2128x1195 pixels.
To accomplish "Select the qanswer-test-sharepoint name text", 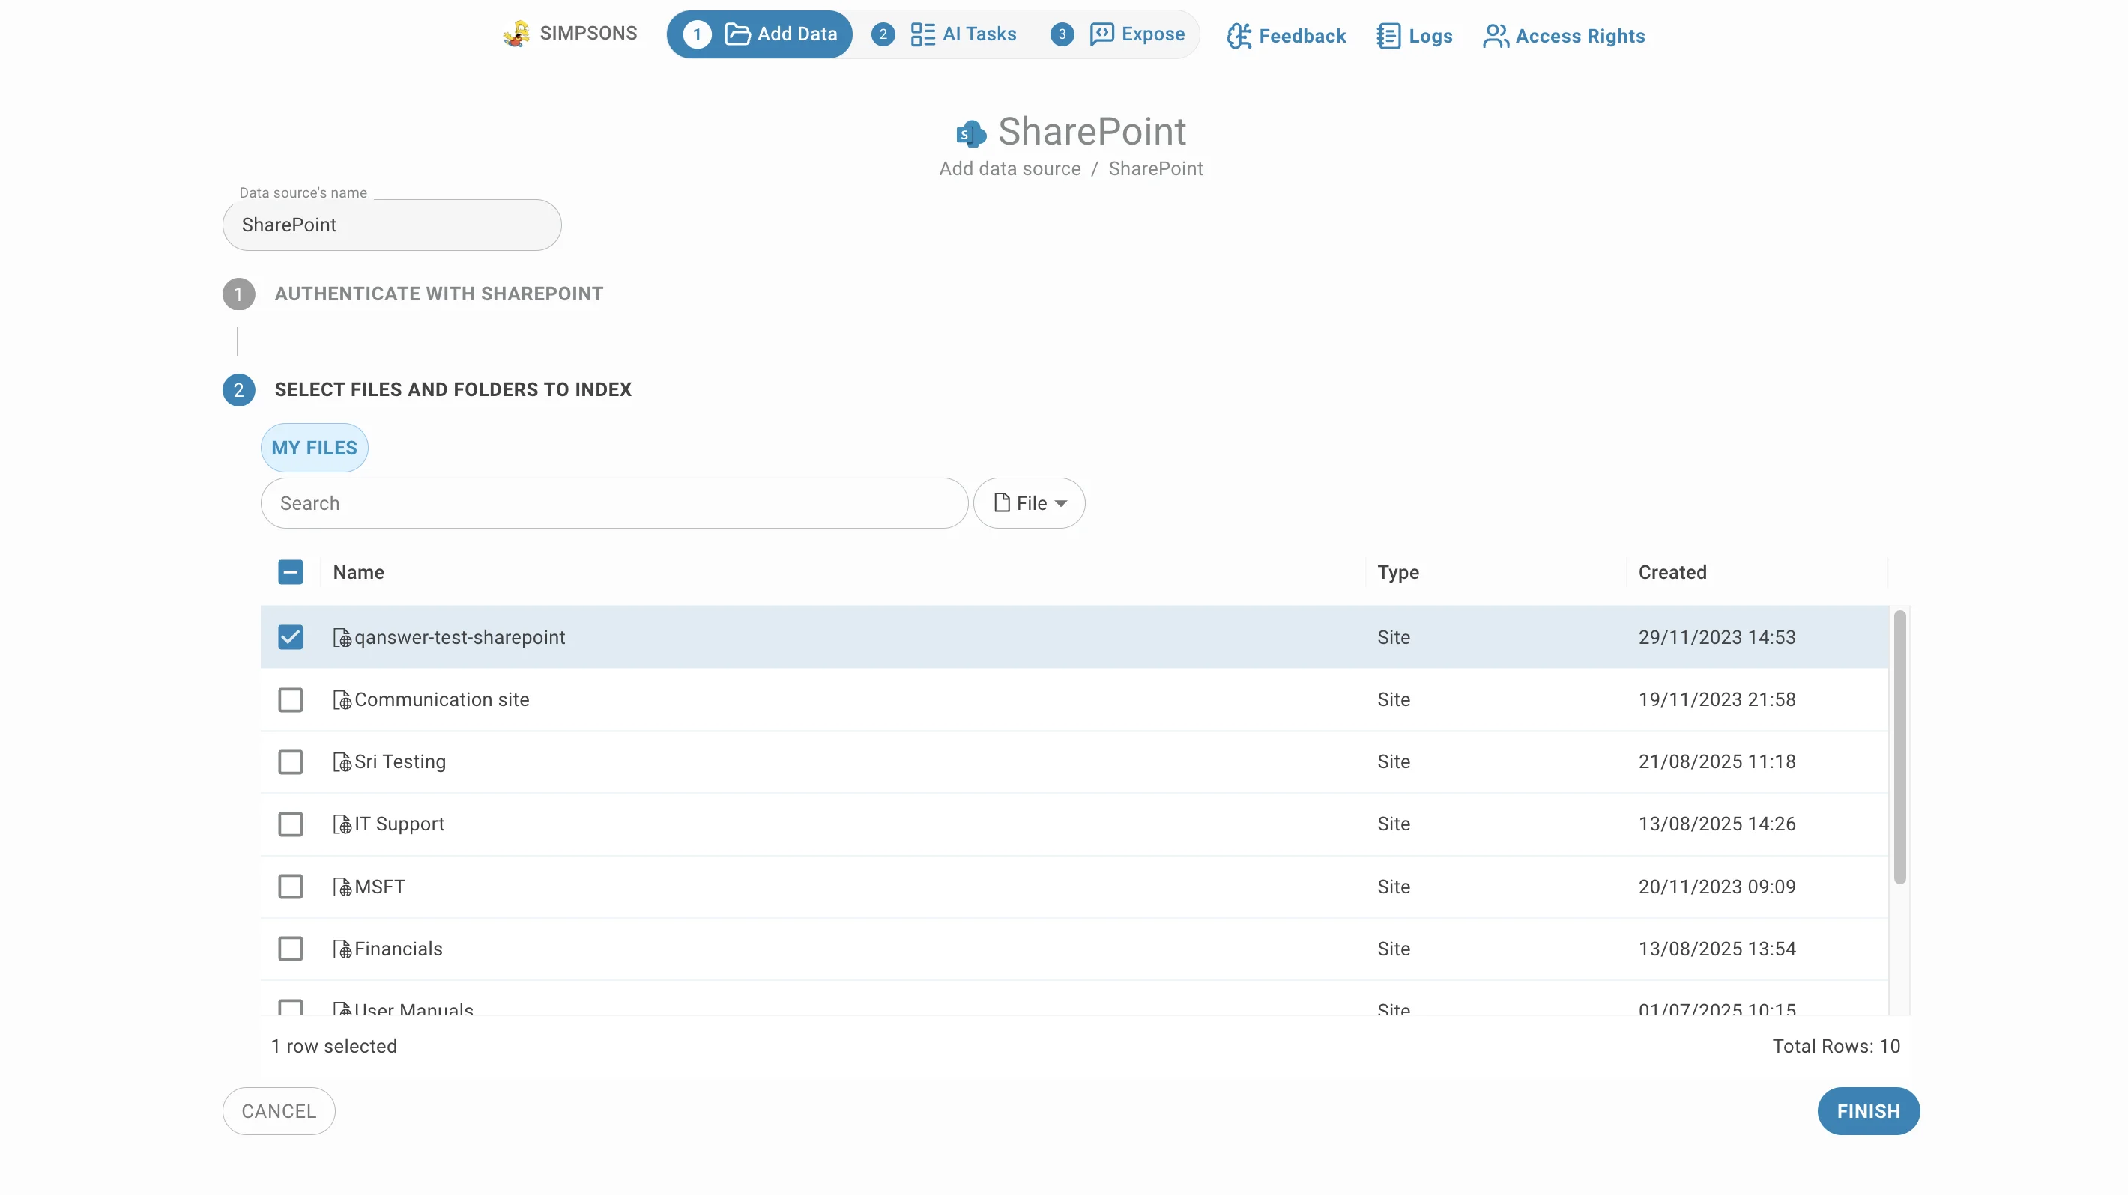I will click(x=459, y=637).
